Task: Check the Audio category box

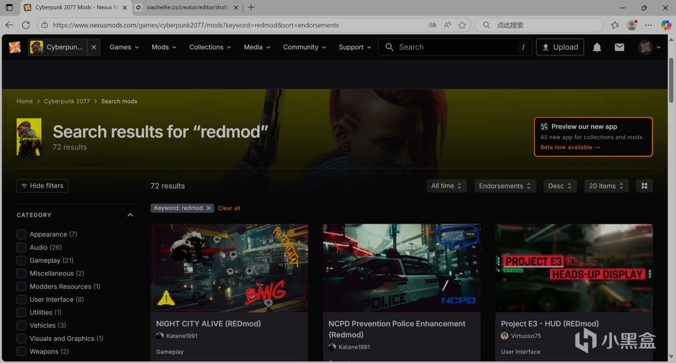Action: (x=21, y=247)
